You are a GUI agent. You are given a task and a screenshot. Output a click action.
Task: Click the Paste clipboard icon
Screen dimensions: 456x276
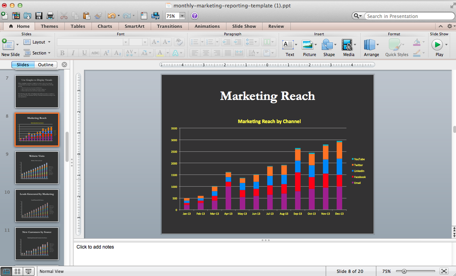(x=86, y=16)
